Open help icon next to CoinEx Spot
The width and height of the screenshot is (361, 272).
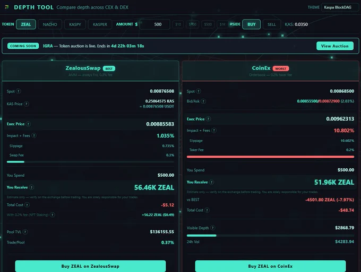(199, 91)
